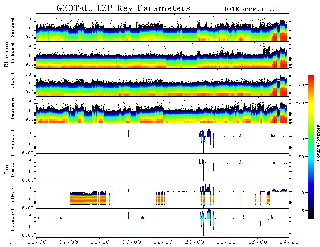
Task: Click the "16:00" time axis label
Action: [x=37, y=242]
